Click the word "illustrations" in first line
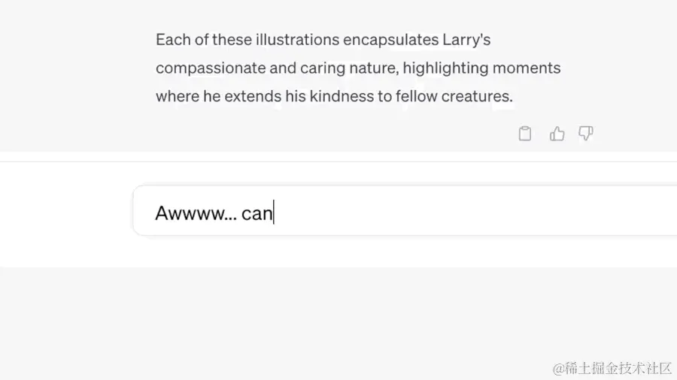 (296, 40)
